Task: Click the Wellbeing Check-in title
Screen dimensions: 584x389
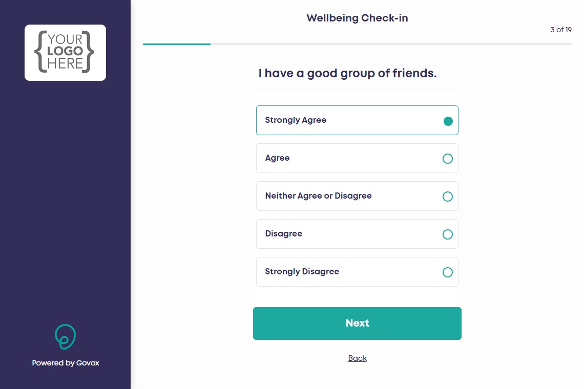Action: pos(357,18)
